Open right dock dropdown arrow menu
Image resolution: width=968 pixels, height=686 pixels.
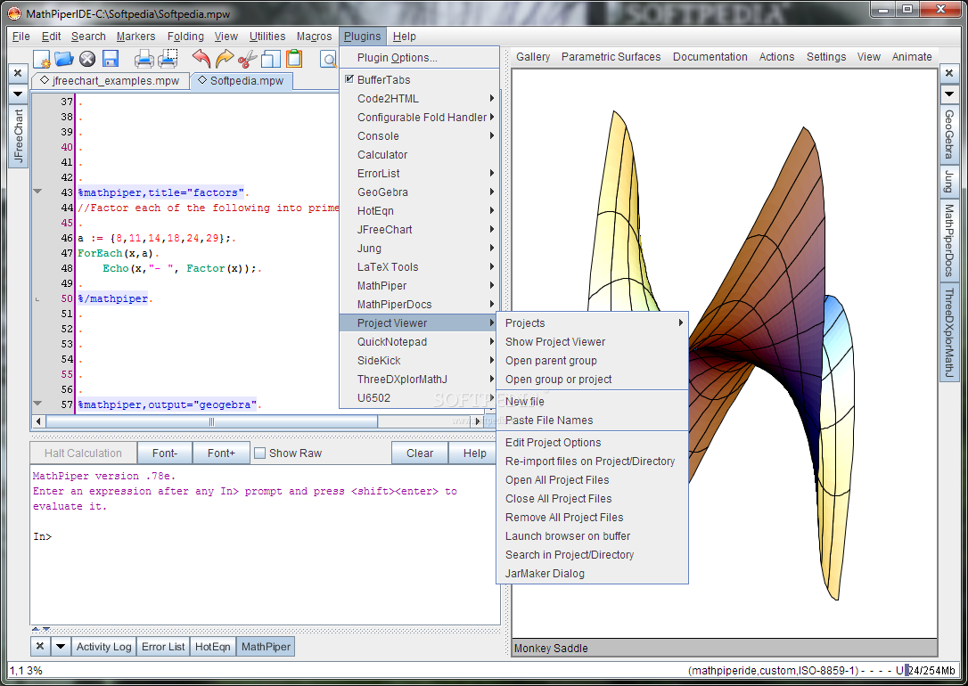pos(949,94)
